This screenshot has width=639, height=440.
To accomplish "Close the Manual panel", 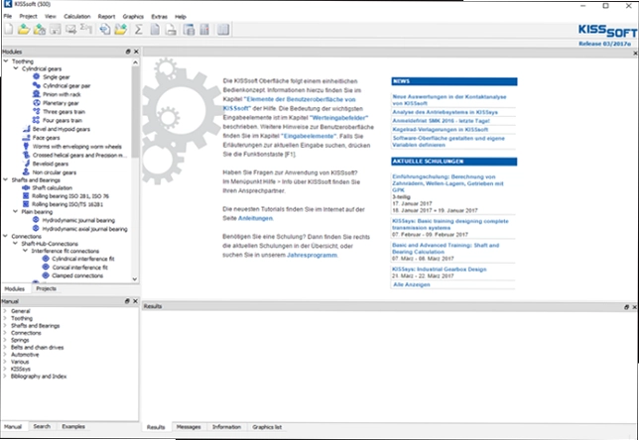I will click(x=135, y=301).
